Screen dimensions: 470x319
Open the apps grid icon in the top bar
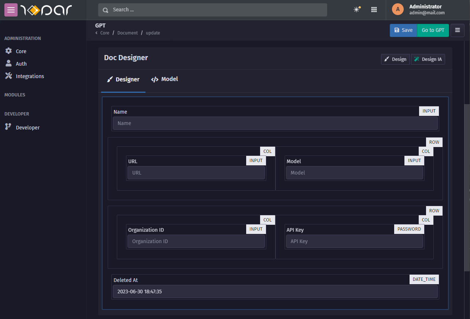374,10
